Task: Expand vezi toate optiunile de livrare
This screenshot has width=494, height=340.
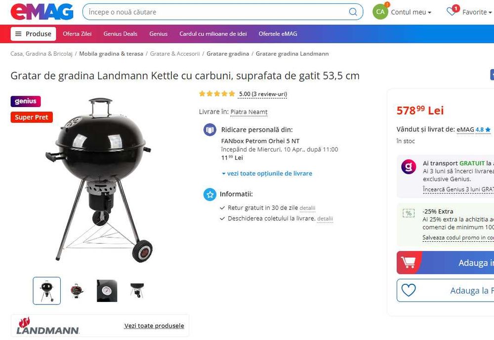Action: [x=267, y=174]
